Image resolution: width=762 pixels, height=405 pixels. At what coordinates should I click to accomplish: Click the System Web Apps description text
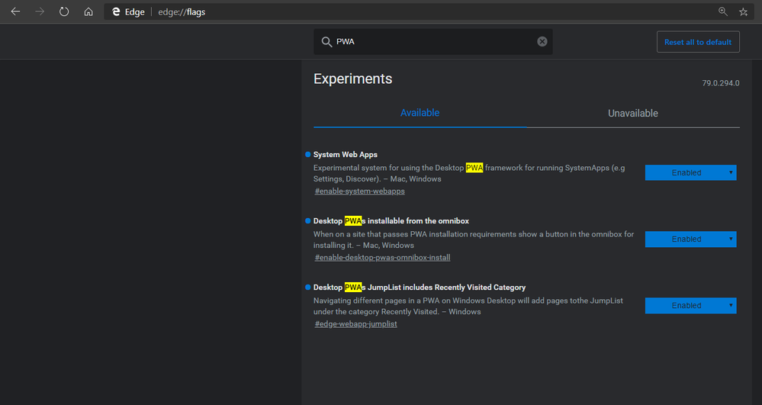[469, 173]
